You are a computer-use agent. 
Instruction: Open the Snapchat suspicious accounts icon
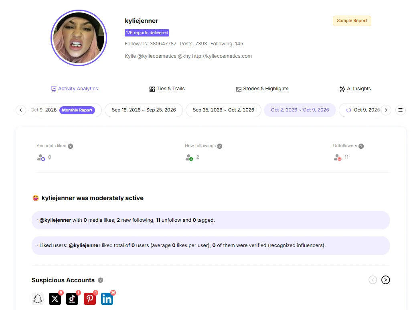[x=38, y=299]
